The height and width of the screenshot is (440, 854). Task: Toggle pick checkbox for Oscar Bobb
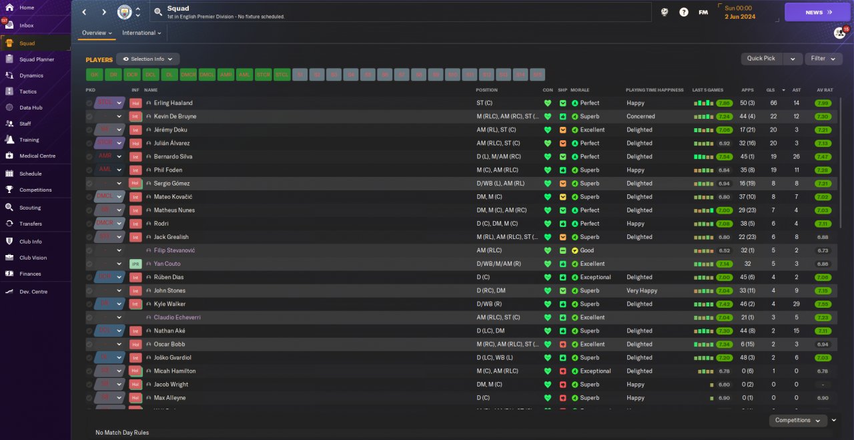tap(89, 344)
